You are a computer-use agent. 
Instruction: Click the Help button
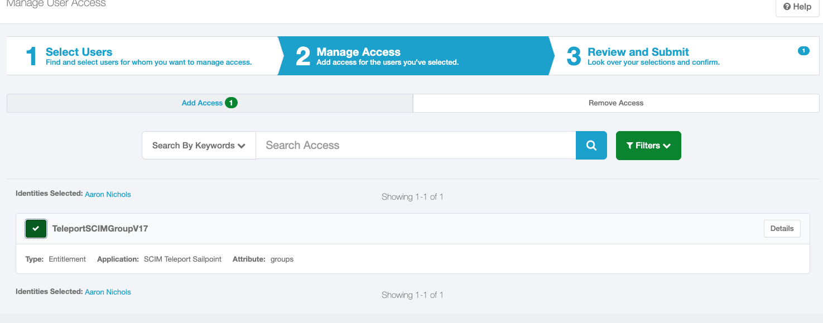pyautogui.click(x=797, y=7)
